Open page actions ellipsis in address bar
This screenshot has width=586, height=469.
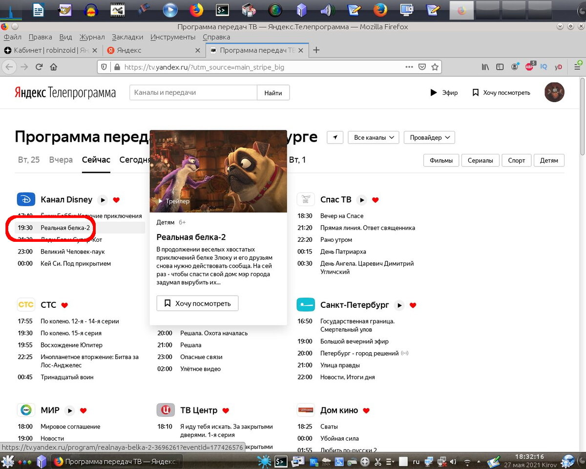pyautogui.click(x=409, y=67)
